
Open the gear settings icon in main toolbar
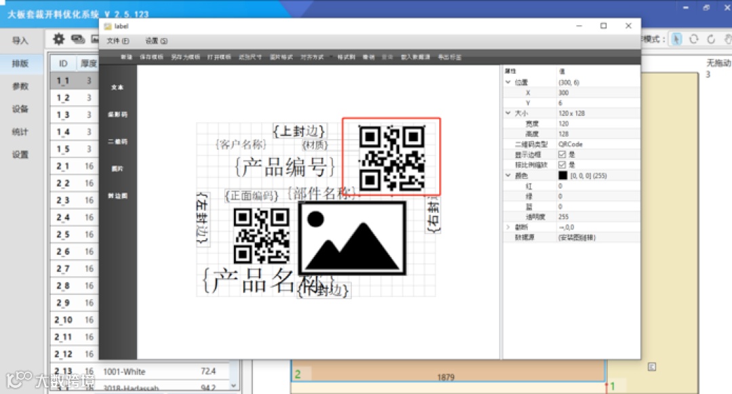58,39
